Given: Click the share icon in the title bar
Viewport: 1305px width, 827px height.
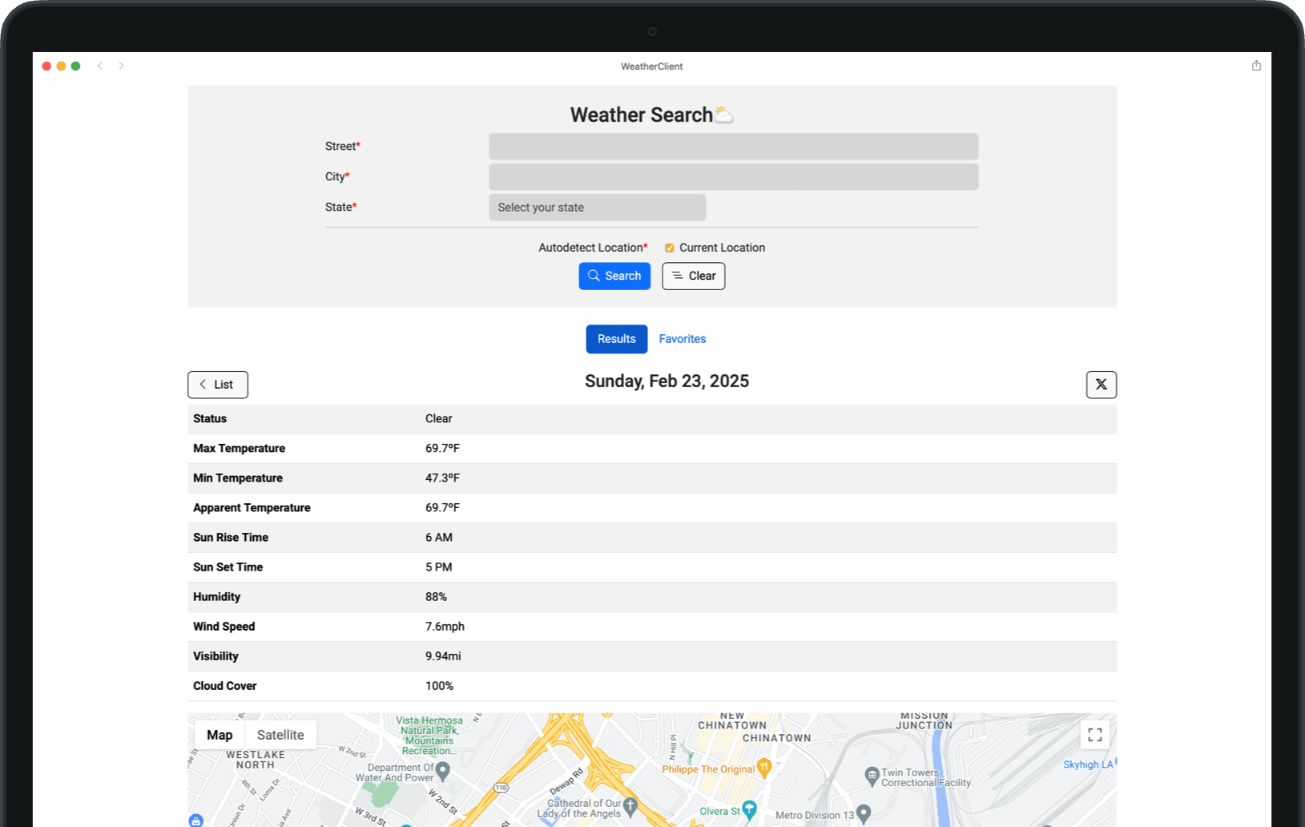Looking at the screenshot, I should point(1255,66).
